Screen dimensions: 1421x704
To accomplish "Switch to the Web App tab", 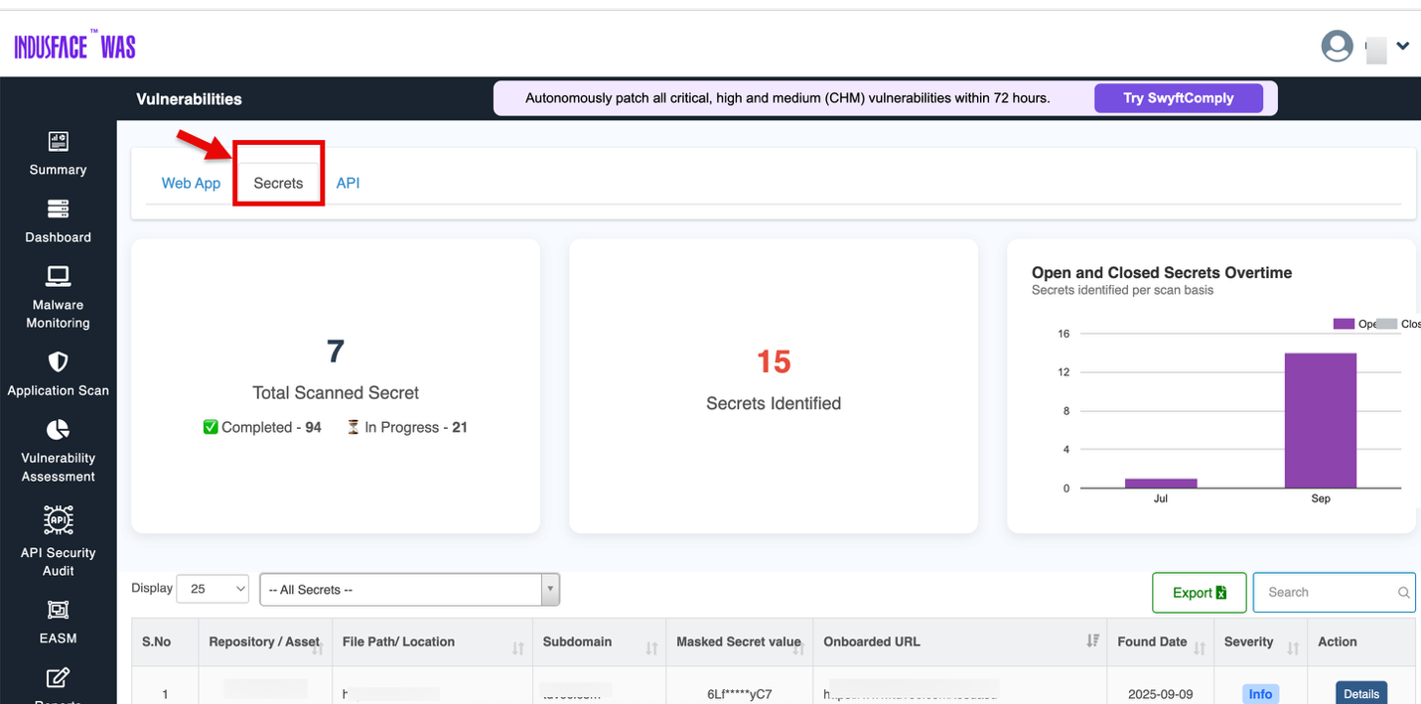I will point(191,183).
